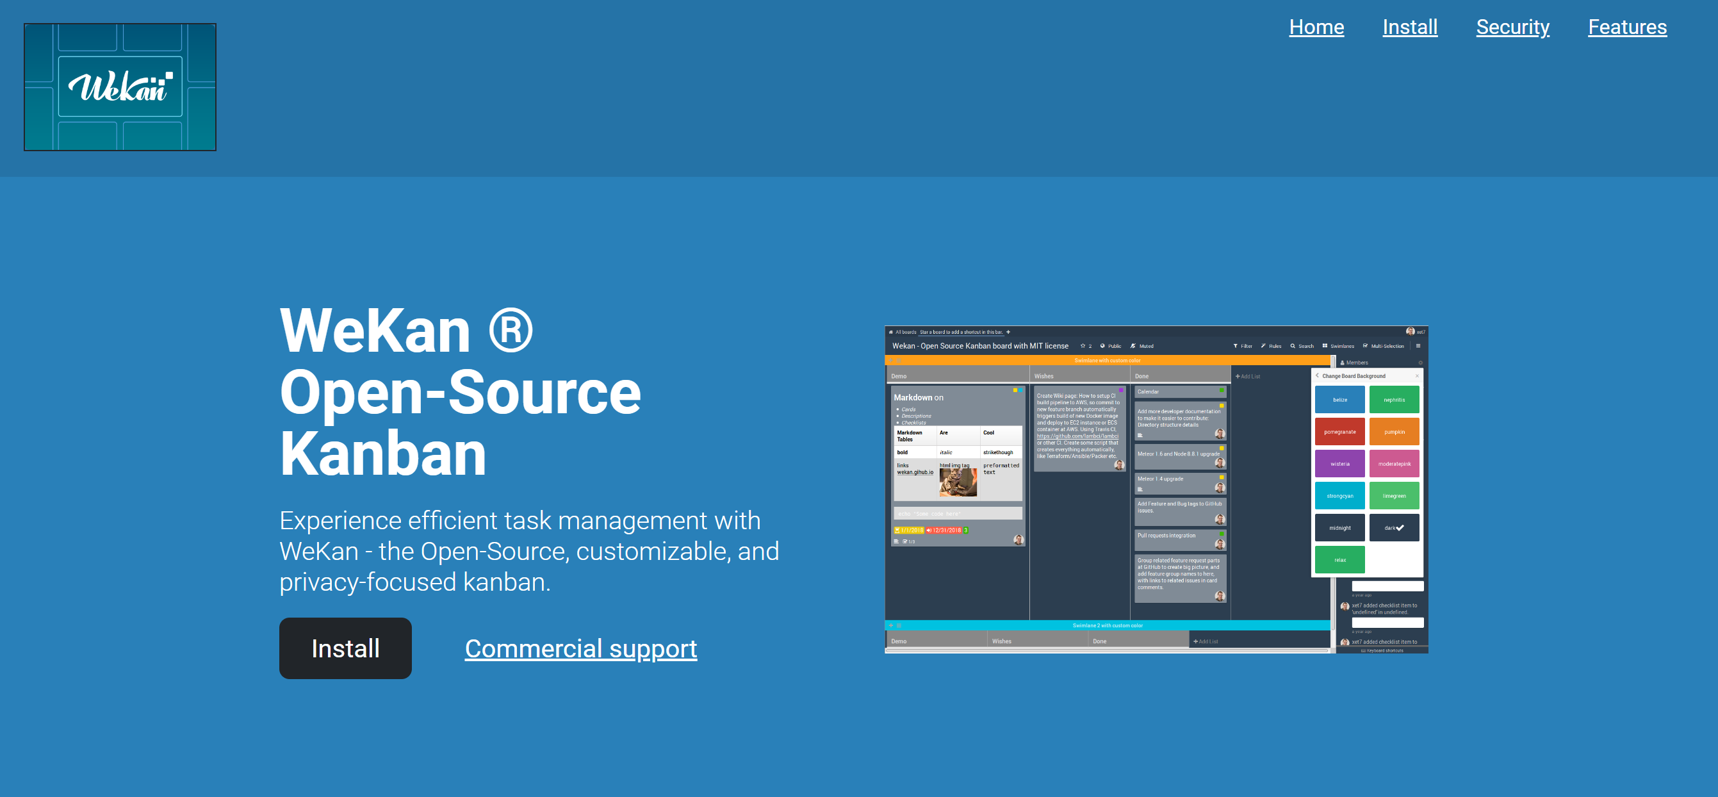Image resolution: width=1718 pixels, height=797 pixels.
Task: Open the Home navigation link
Action: tap(1316, 27)
